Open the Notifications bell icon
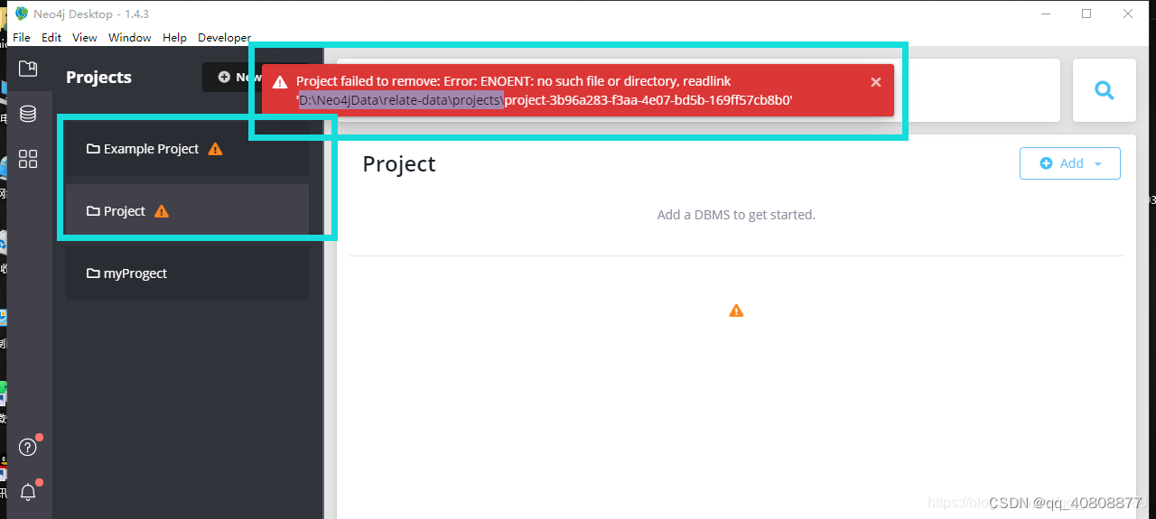The height and width of the screenshot is (519, 1156). coord(28,492)
